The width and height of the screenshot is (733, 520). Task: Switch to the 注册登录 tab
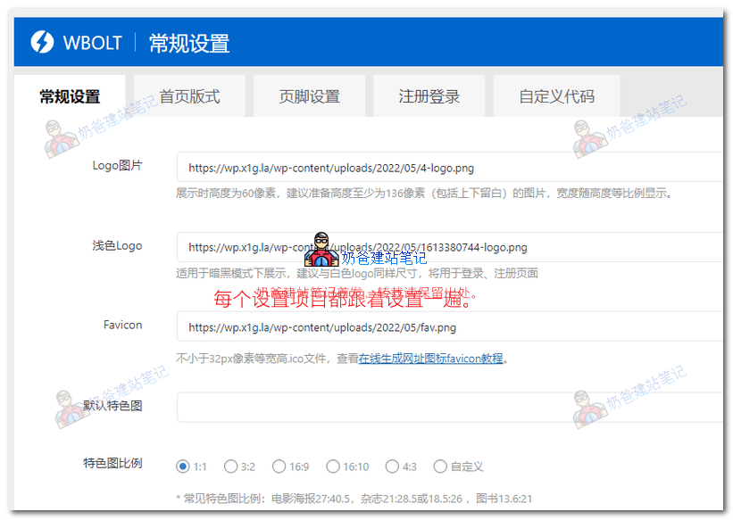(x=431, y=95)
